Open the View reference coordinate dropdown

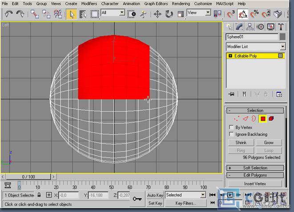coord(208,13)
